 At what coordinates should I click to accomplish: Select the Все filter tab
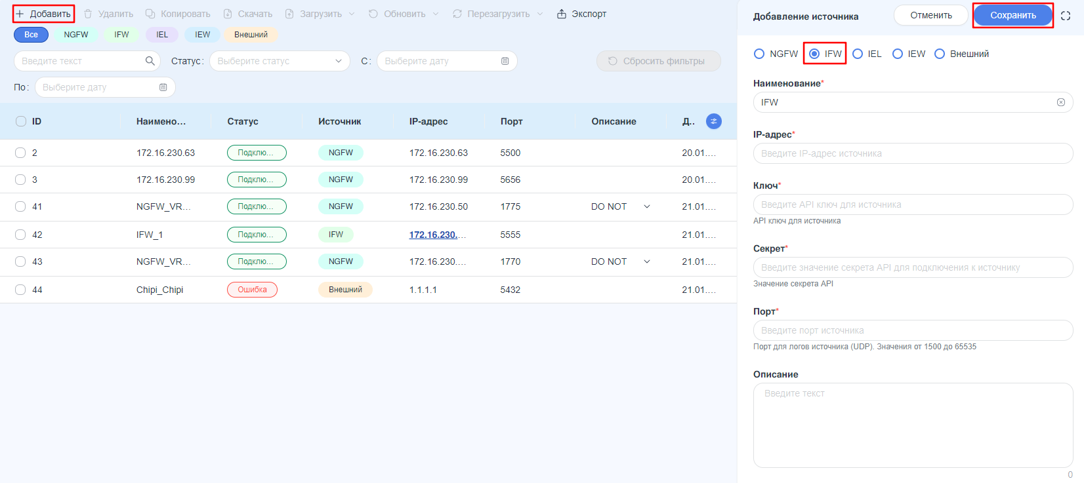(x=31, y=35)
